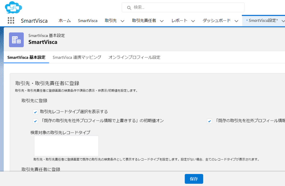
Task: Open the ダッシュボード dropdown chevron
Action: pos(236,21)
